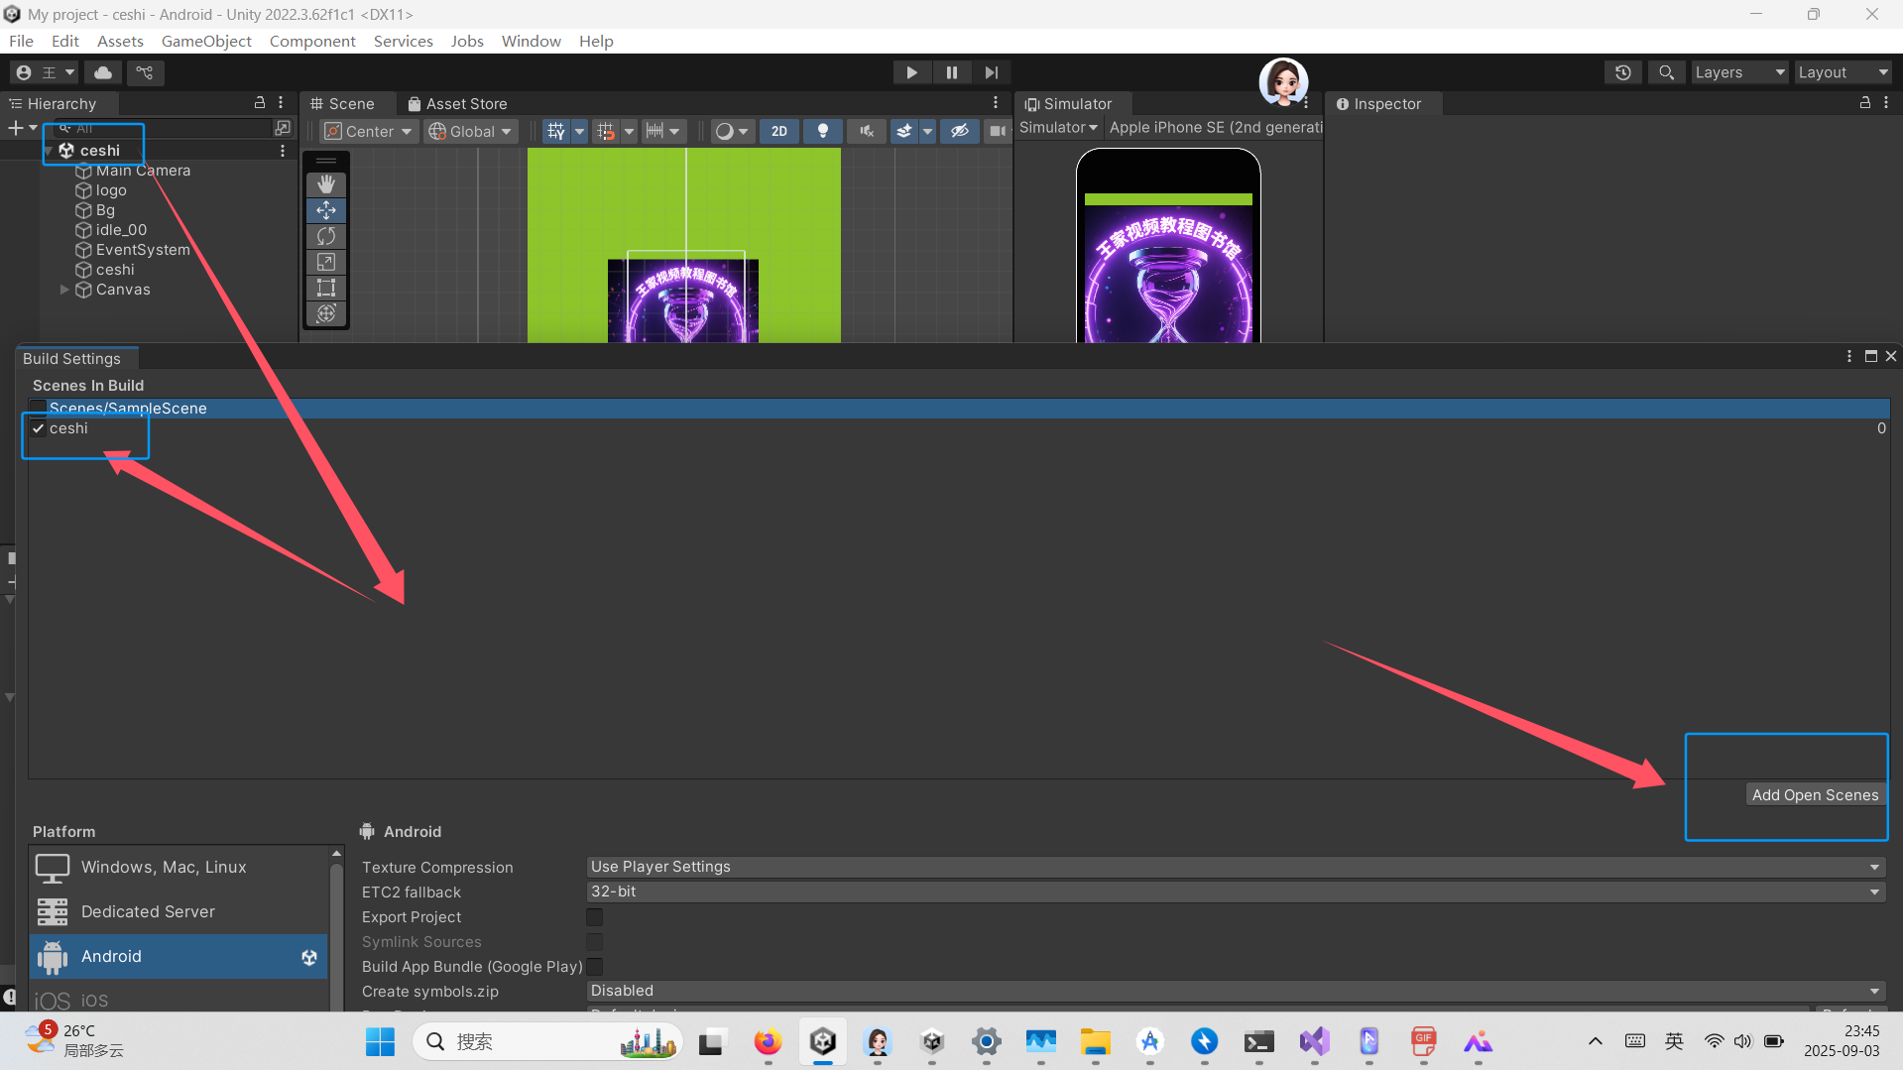
Task: Open the ETC2 fallback dropdown
Action: [x=1235, y=892]
